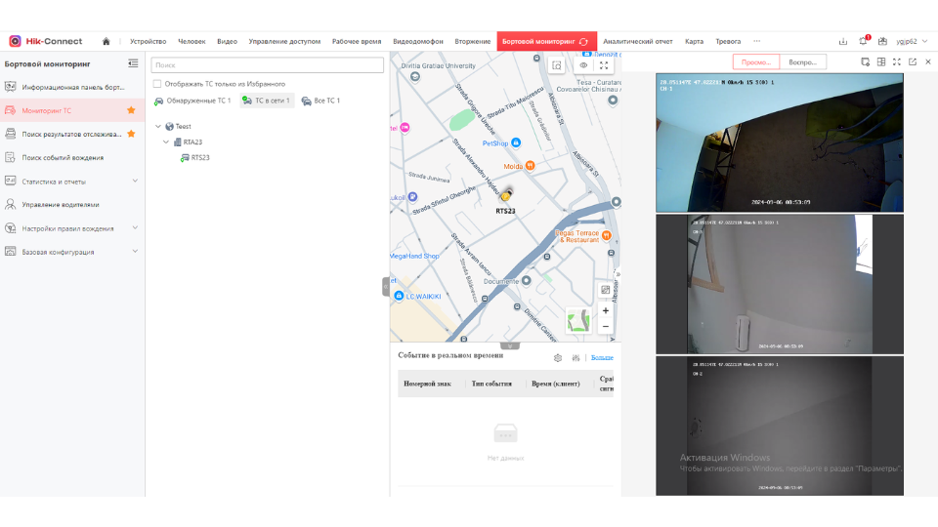Zoom in on the map
This screenshot has height=527, width=938.
(606, 310)
